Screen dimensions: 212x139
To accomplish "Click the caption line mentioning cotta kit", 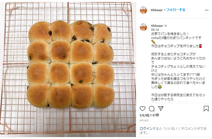I will coord(176,38).
